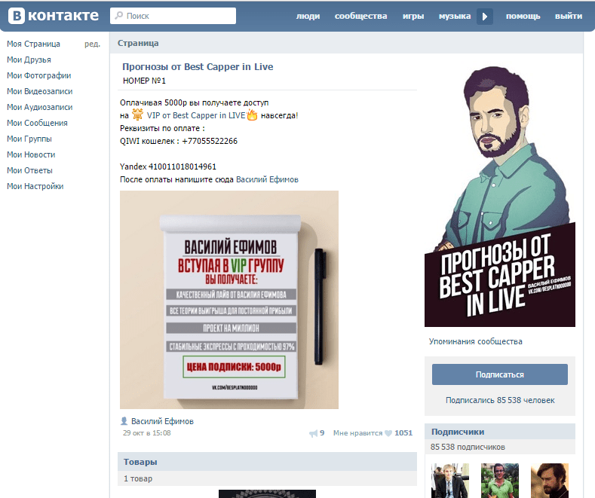Screen dimensions: 595x498
Task: Click 85 538 подписчиков count
Action: click(x=468, y=447)
